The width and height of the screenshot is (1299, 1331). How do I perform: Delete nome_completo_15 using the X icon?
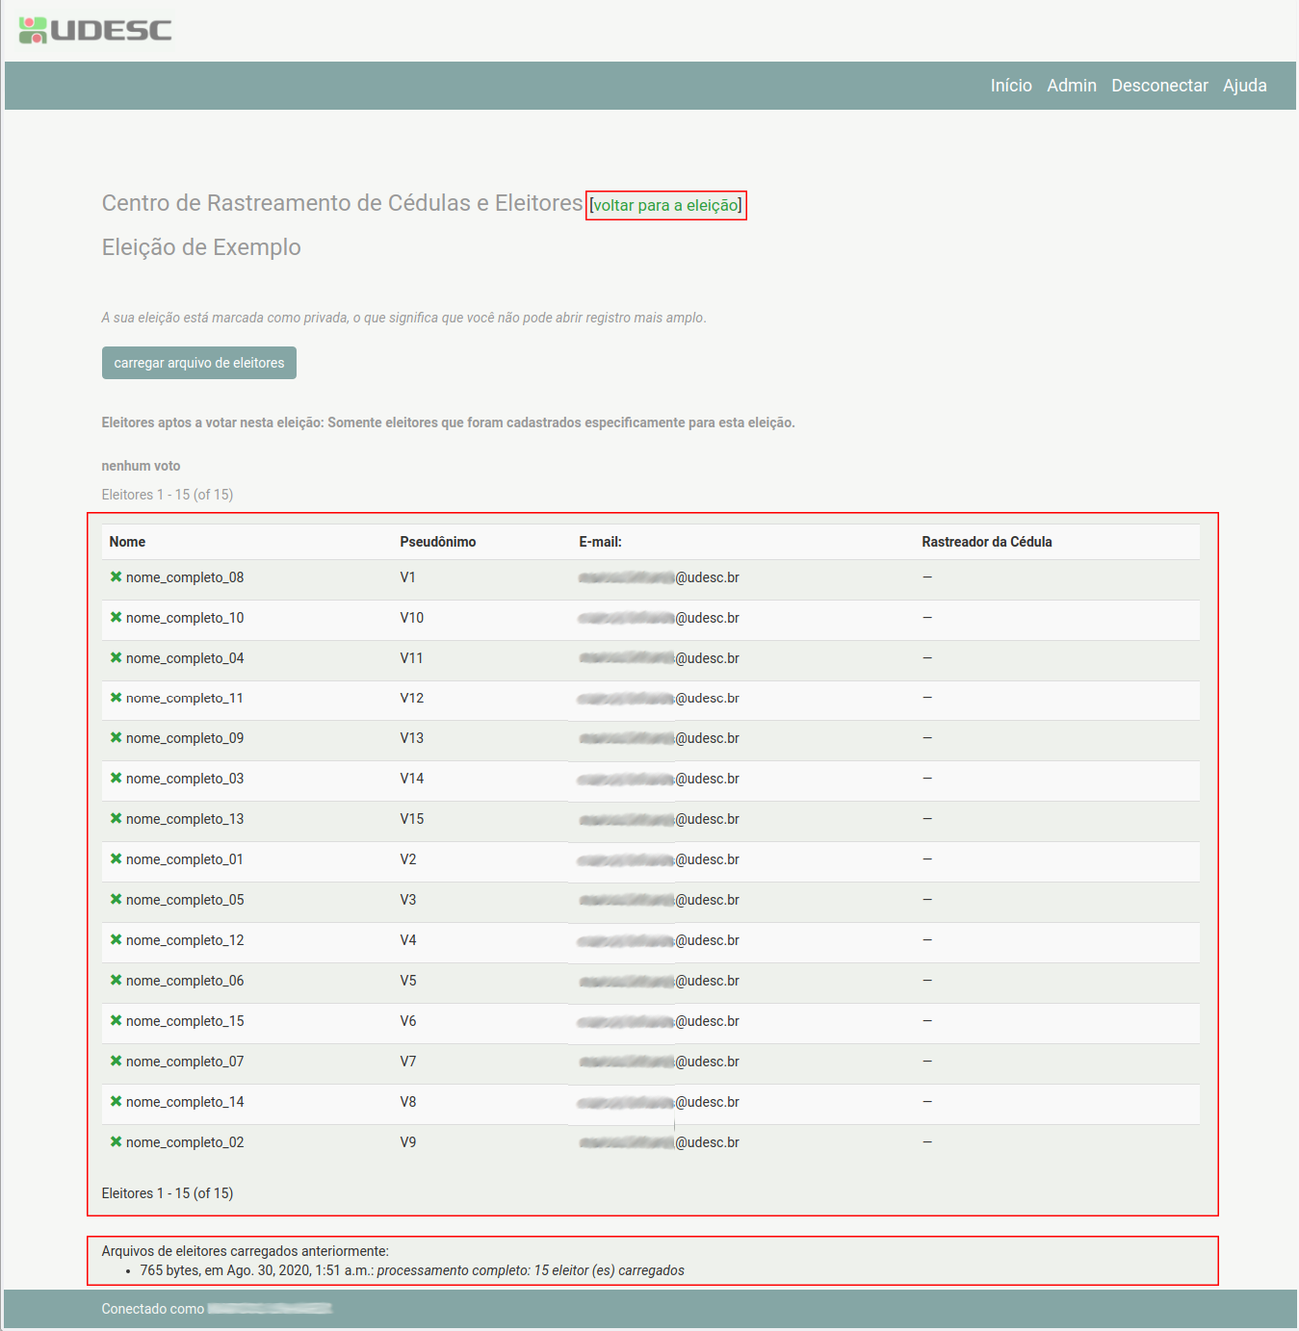pos(116,1021)
